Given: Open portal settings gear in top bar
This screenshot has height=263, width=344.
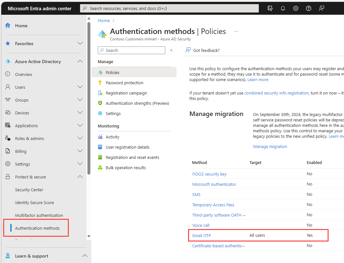Looking at the screenshot, I should (296, 8).
